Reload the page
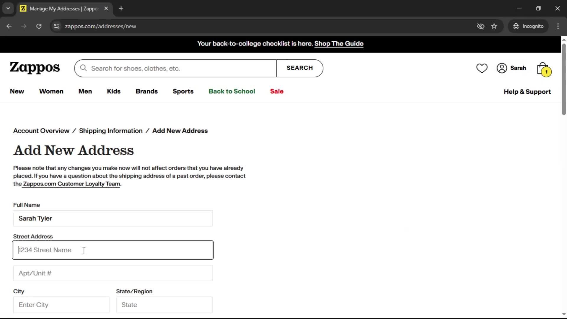Screen dimensions: 567x319 [39, 26]
